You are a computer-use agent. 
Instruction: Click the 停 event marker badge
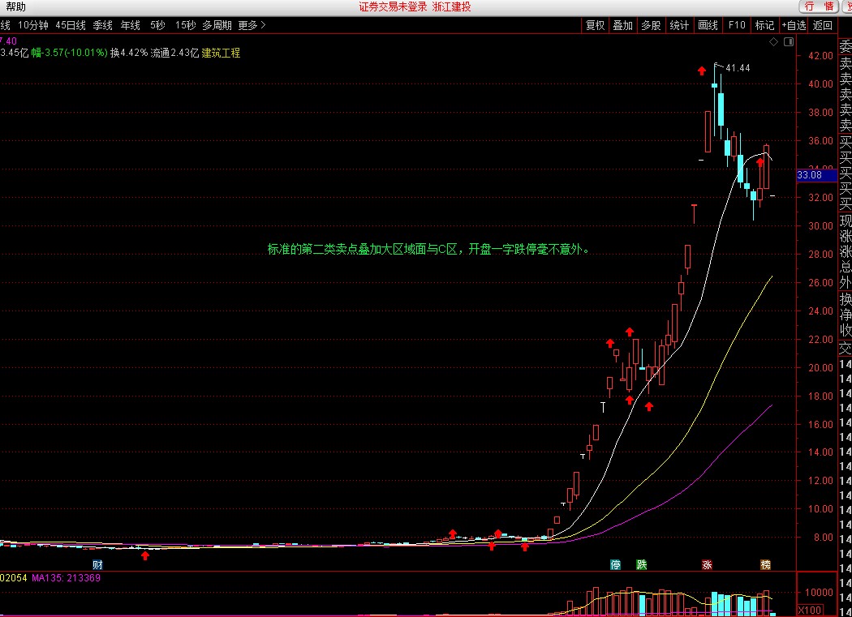(x=615, y=565)
